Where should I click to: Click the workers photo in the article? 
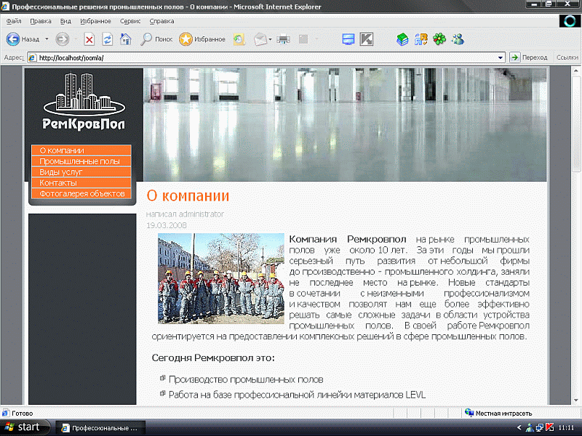pyautogui.click(x=220, y=278)
